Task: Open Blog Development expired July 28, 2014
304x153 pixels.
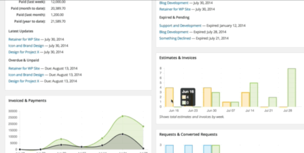Action: pos(174,32)
